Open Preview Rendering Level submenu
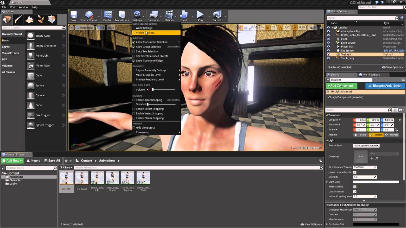The height and width of the screenshot is (228, 406). click(x=156, y=79)
